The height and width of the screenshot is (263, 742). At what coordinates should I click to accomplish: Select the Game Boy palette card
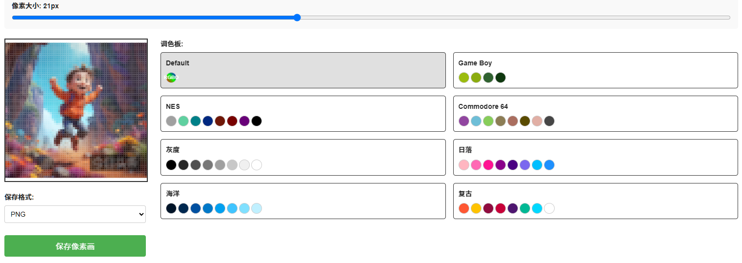[x=595, y=70]
